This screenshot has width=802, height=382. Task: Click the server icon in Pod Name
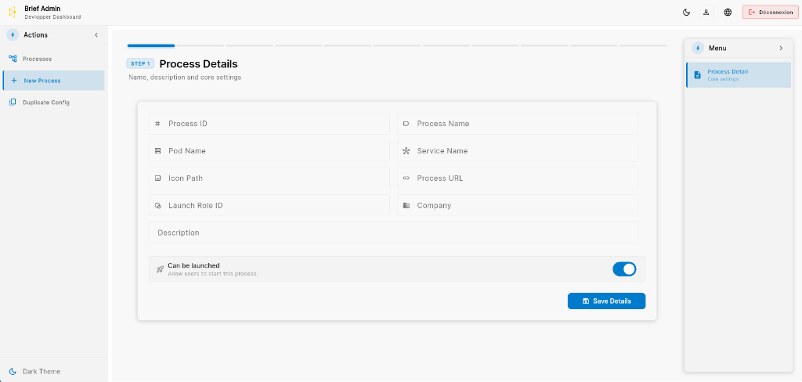click(157, 151)
